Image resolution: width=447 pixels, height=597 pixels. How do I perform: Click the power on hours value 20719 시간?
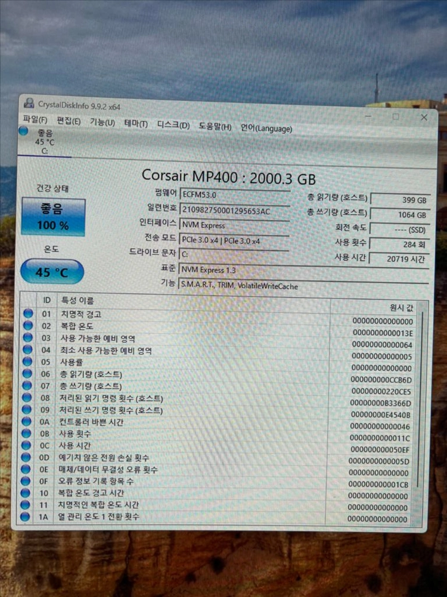[399, 259]
